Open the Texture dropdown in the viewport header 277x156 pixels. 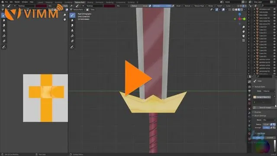coord(188,6)
